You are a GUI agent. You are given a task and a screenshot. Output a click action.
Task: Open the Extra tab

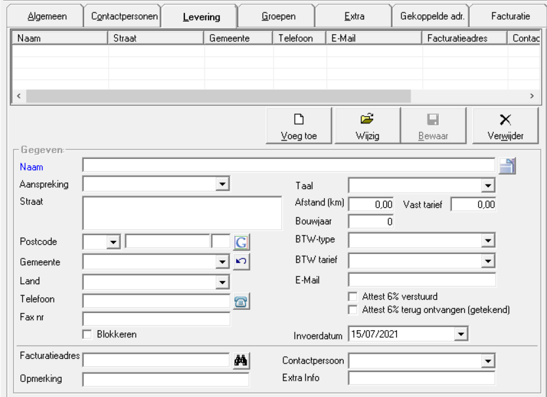click(x=354, y=16)
